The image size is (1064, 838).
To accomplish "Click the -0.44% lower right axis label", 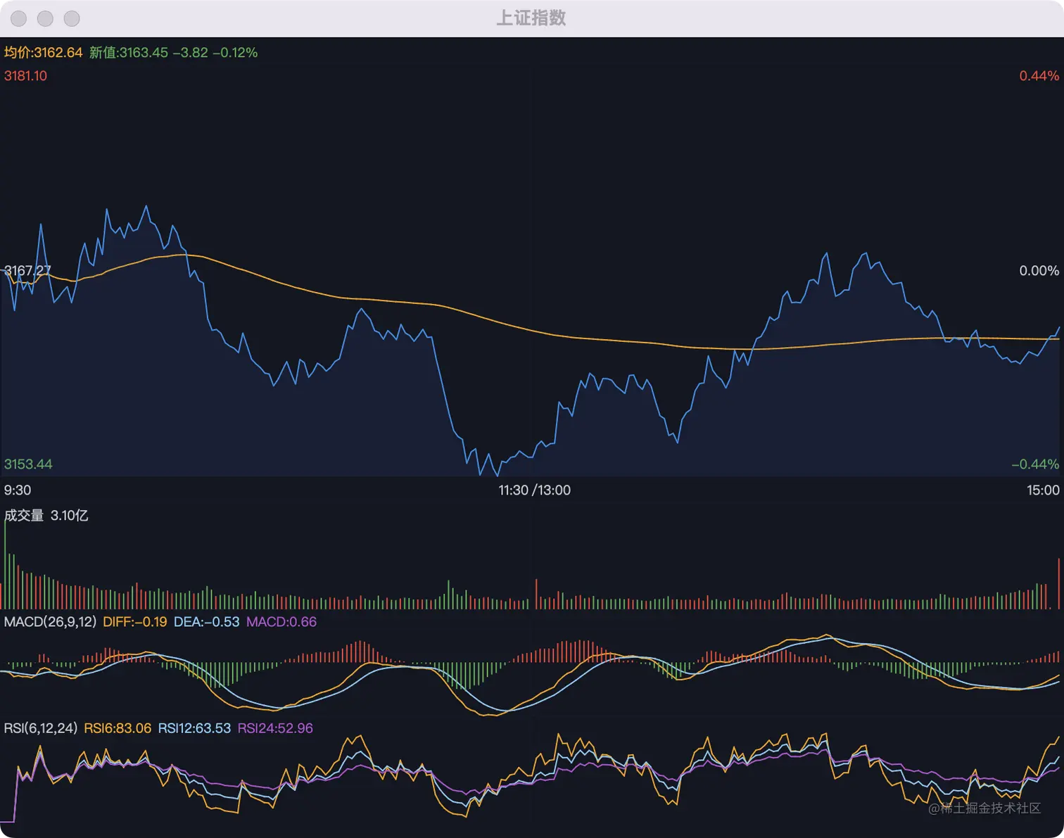I will [x=1035, y=464].
